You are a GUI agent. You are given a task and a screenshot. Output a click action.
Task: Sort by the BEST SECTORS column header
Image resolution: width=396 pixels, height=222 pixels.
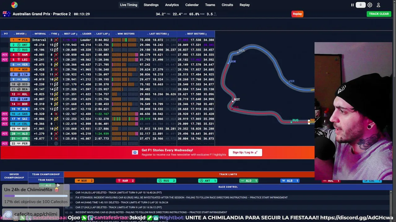196,34
